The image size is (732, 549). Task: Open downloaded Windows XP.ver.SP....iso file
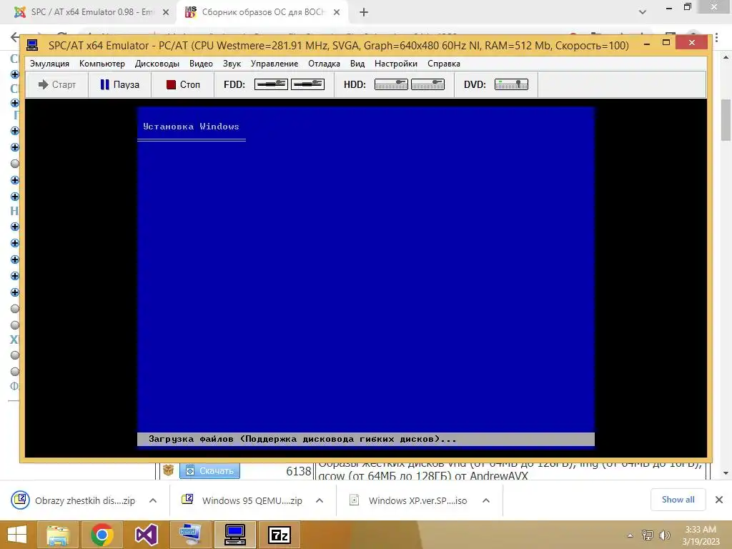(408, 500)
